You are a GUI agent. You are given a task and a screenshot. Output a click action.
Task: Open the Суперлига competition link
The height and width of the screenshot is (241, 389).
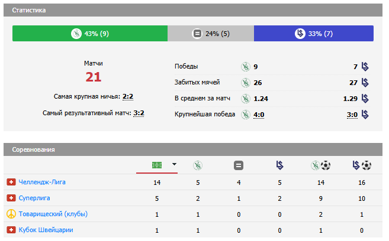point(34,198)
